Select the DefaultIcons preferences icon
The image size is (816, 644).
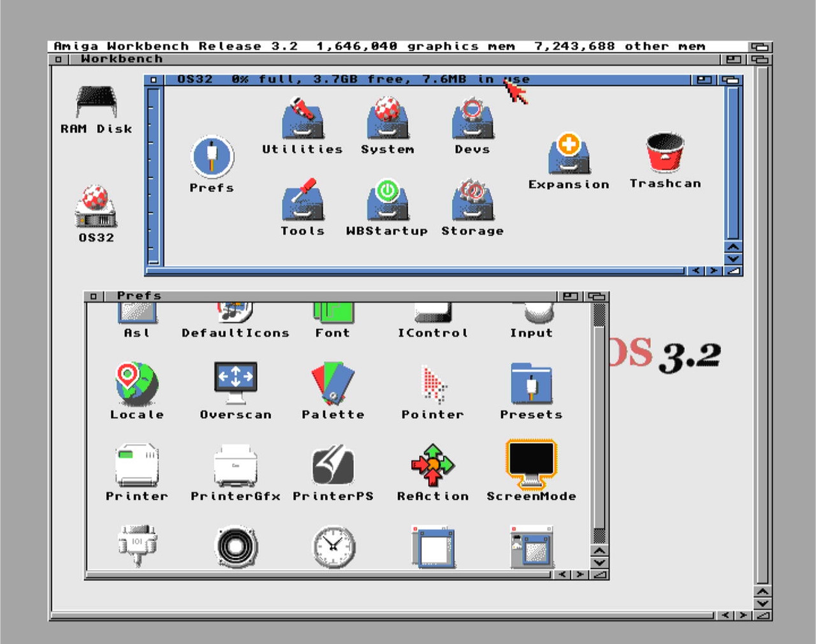click(x=235, y=313)
